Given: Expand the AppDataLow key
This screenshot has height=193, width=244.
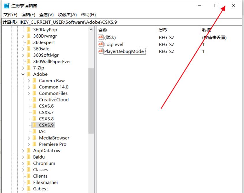Looking at the screenshot, I should 23,151.
